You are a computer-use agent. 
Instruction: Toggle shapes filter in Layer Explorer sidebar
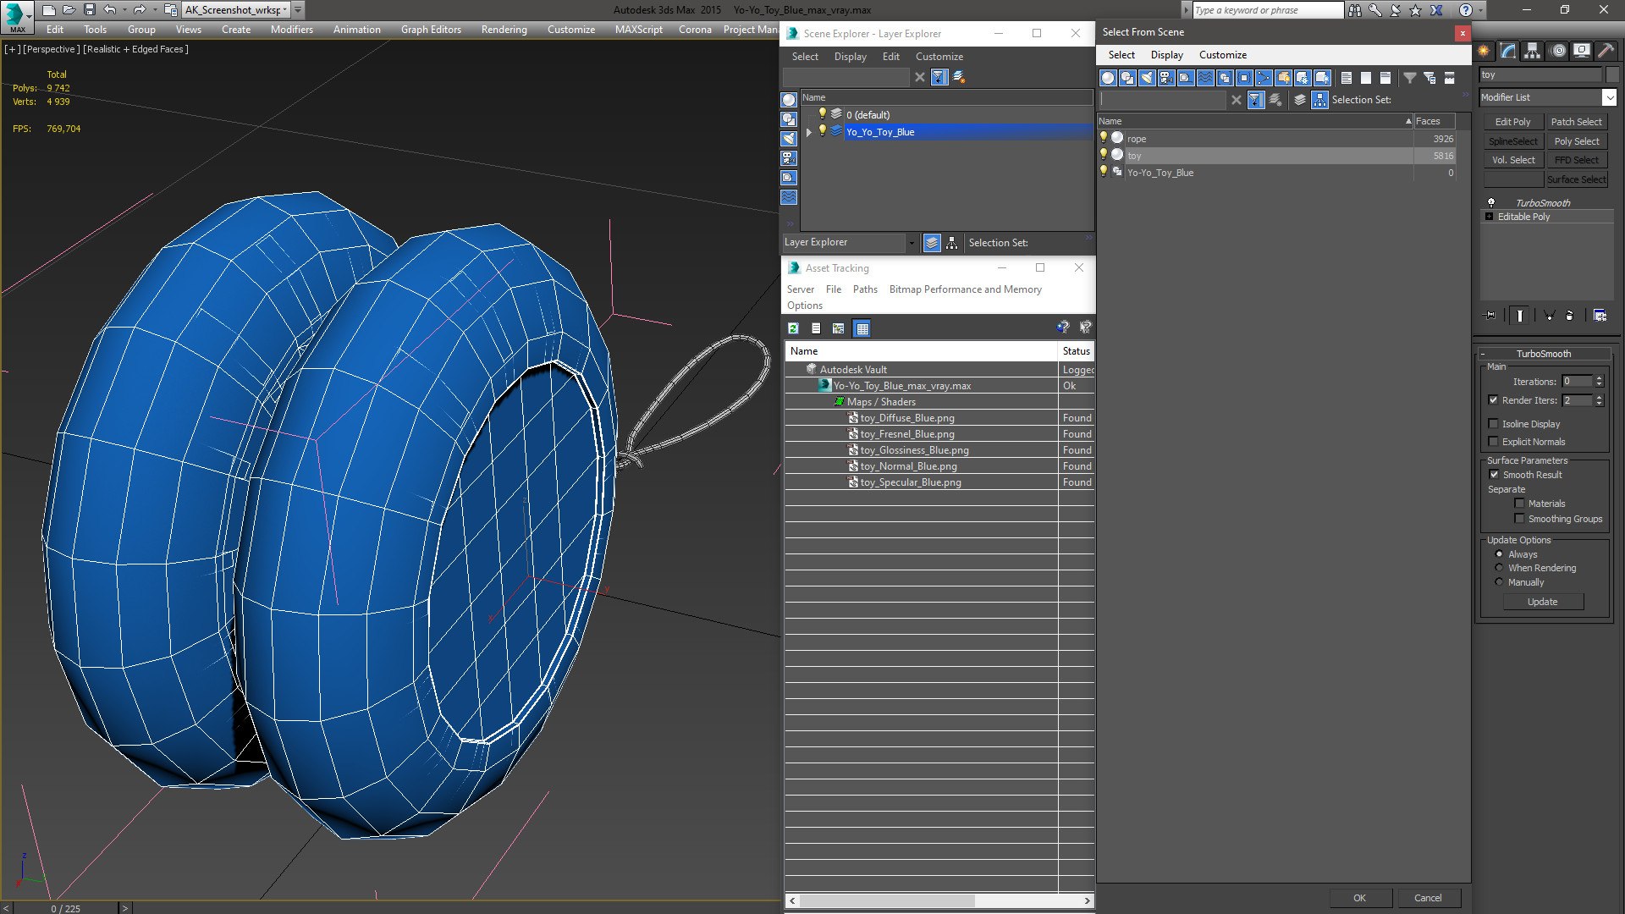coord(788,119)
